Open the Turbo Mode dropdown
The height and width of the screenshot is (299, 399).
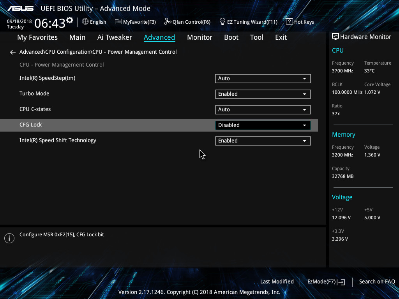click(263, 94)
